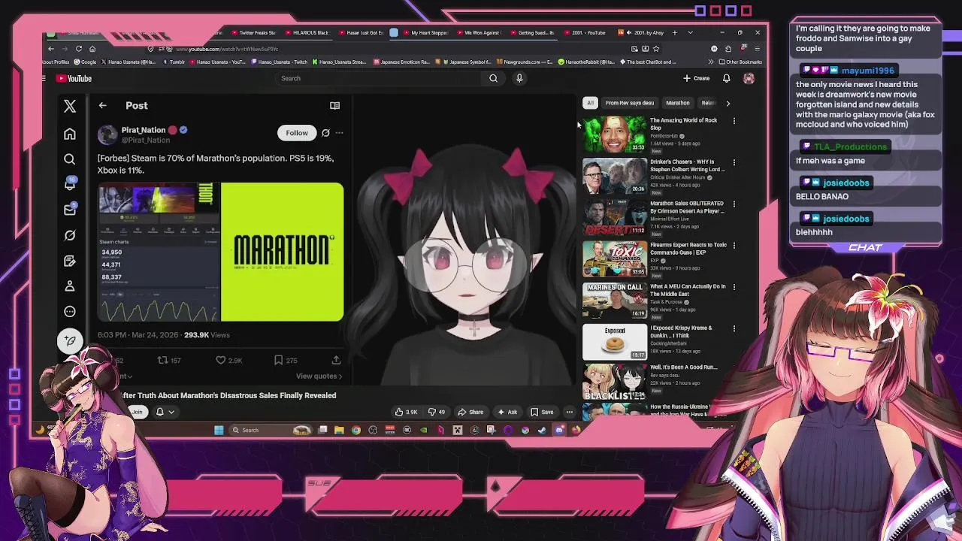The height and width of the screenshot is (541, 962).
Task: Click the YouTube search magnifier button
Action: pyautogui.click(x=493, y=78)
